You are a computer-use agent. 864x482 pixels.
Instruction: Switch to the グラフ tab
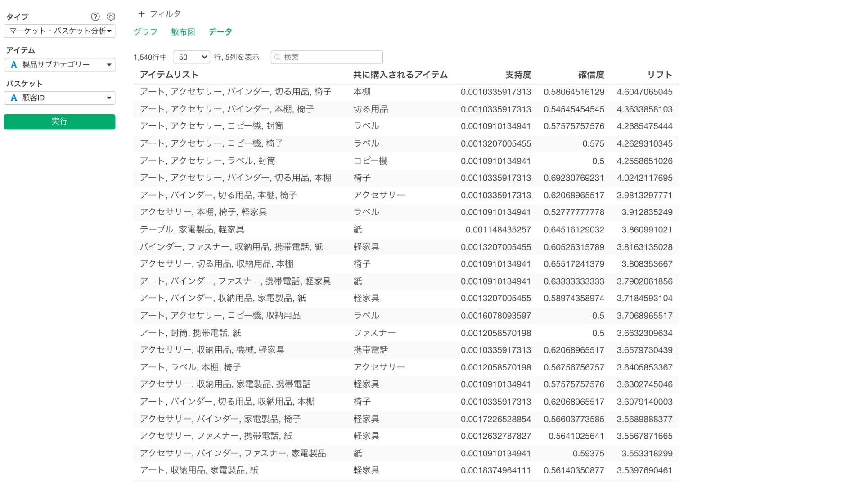145,32
